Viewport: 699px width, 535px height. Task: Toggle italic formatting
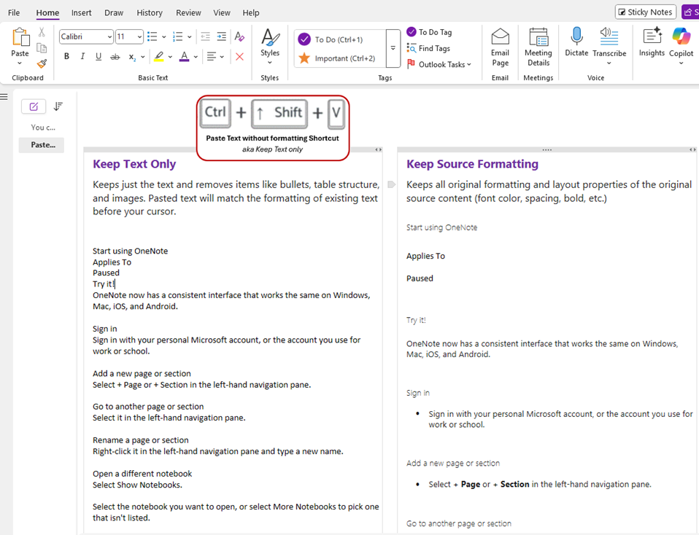coord(82,55)
